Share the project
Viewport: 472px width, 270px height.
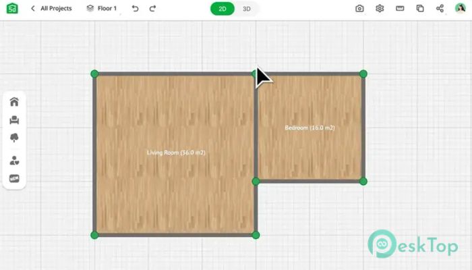(x=440, y=8)
